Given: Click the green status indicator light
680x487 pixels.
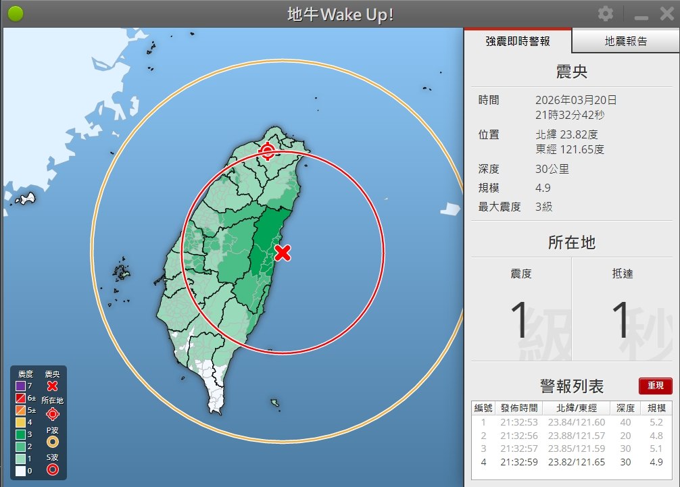Looking at the screenshot, I should (16, 14).
